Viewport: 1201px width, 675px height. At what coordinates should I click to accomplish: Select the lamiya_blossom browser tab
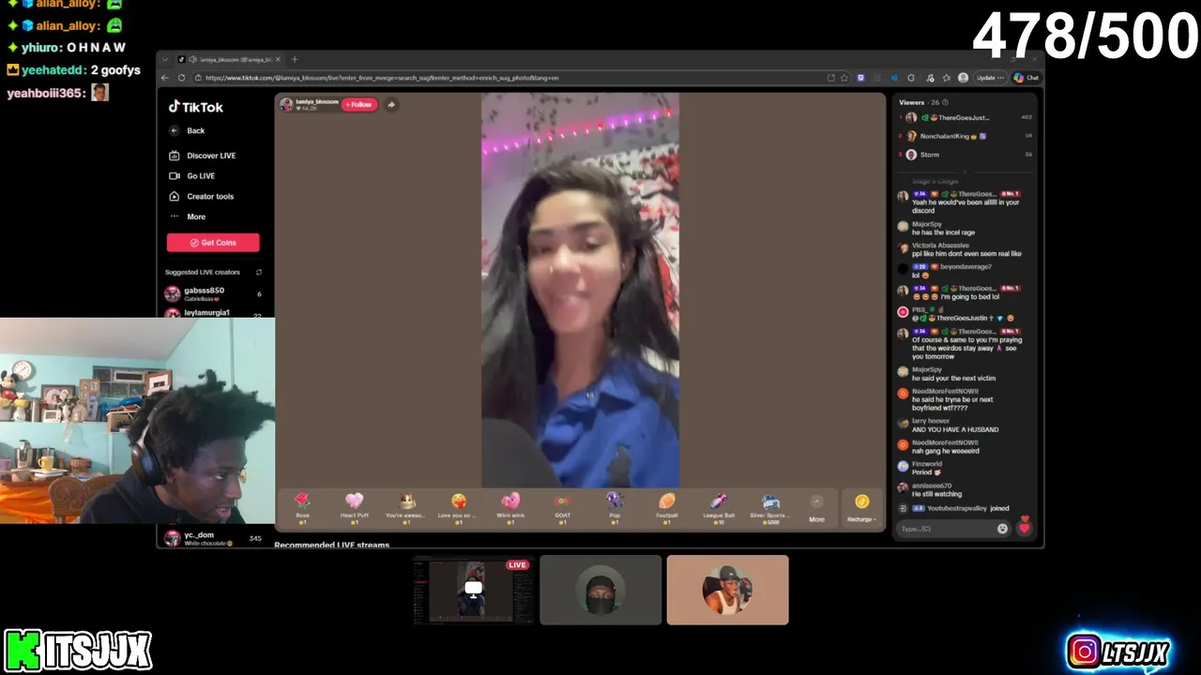point(229,60)
